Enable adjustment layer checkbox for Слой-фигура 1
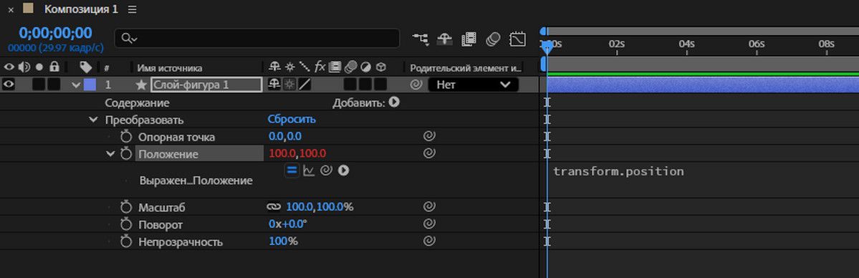The height and width of the screenshot is (278, 859). [x=365, y=85]
